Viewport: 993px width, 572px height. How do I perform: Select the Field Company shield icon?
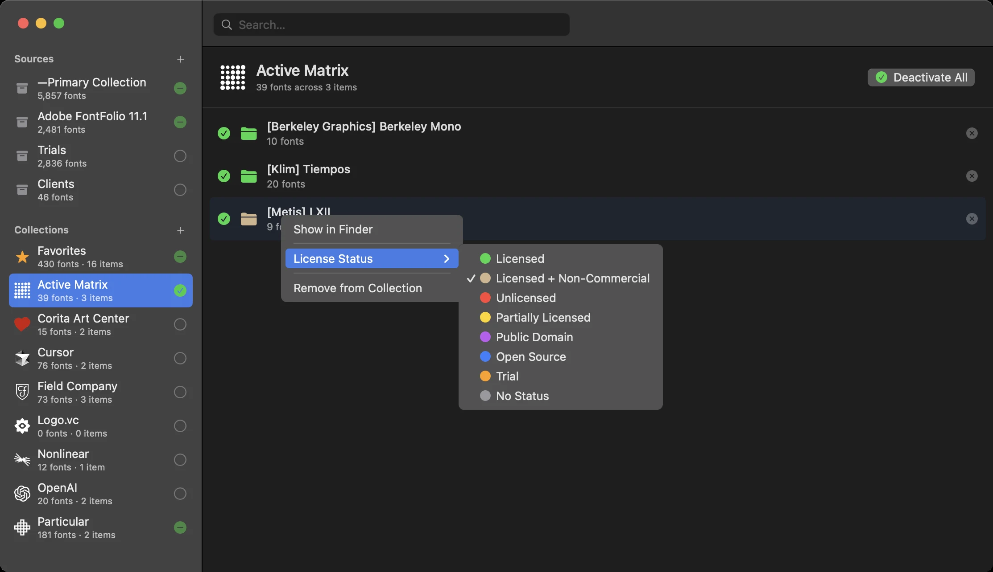22,392
